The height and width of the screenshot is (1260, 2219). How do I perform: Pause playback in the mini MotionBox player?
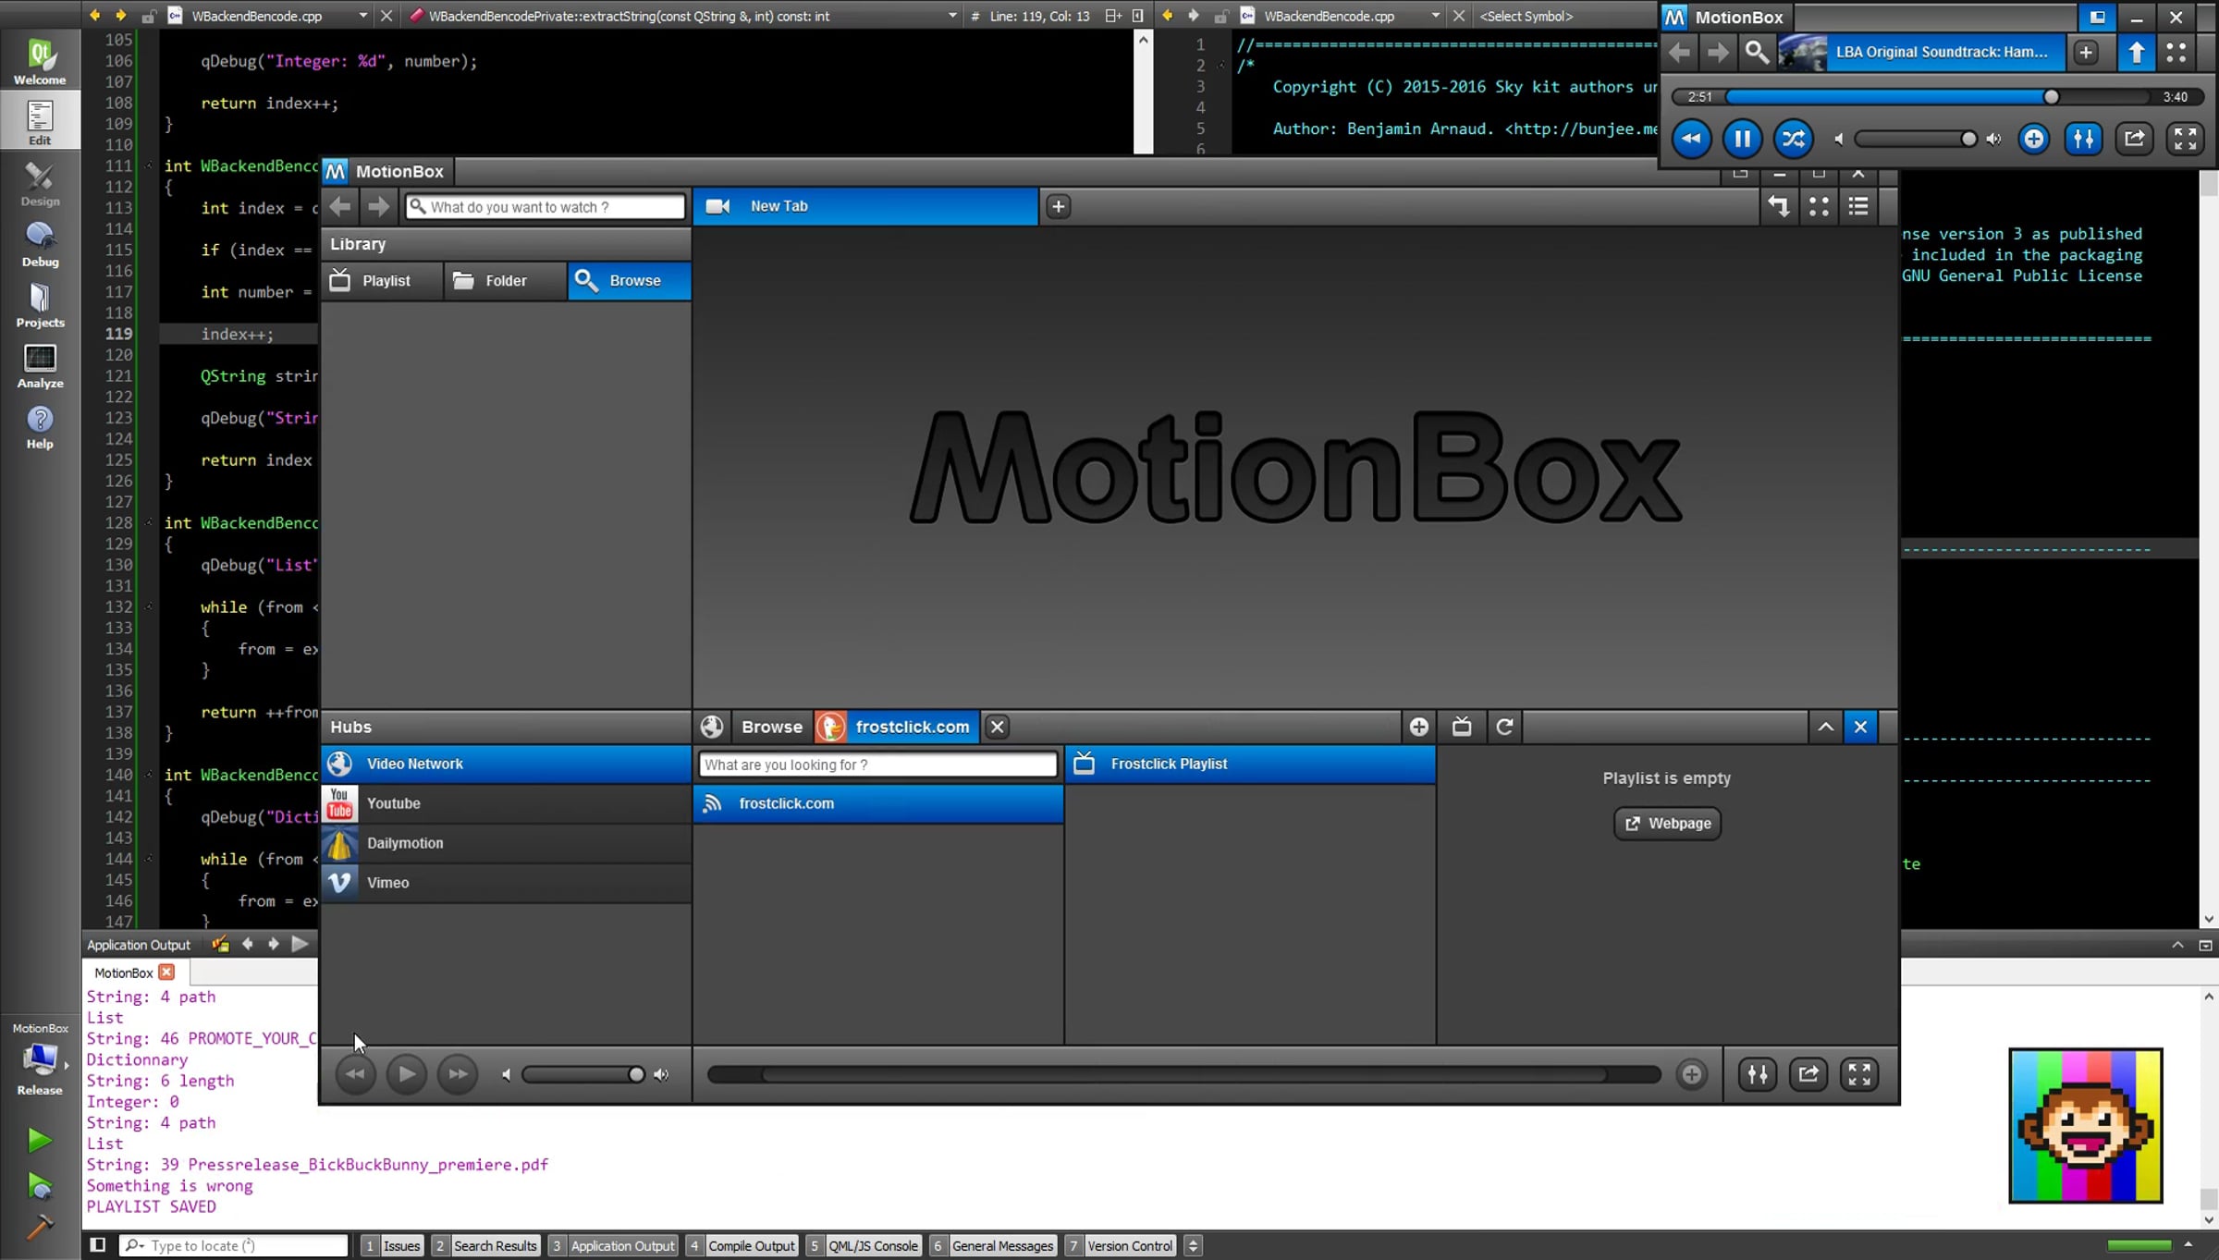(1742, 139)
